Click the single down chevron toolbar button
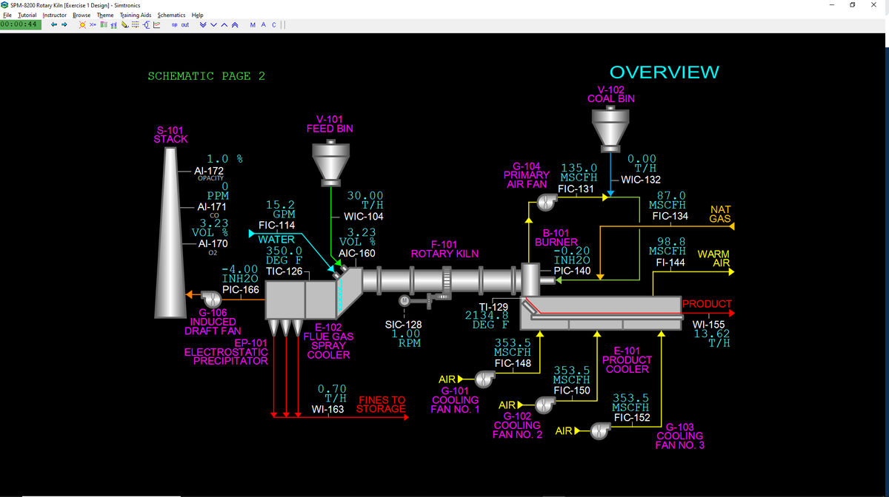This screenshot has width=889, height=497. pos(213,24)
